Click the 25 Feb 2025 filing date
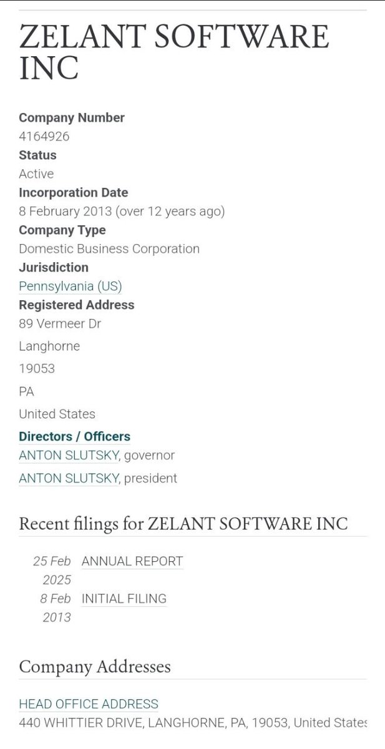The width and height of the screenshot is (385, 749). 52,570
